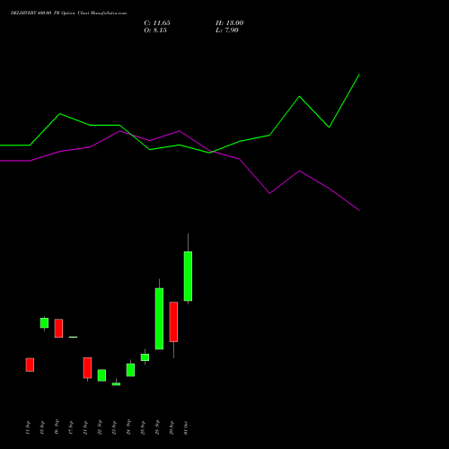449x449 pixels.
Task: Click the flat doji candle above 17 Sep
Action: (73, 337)
